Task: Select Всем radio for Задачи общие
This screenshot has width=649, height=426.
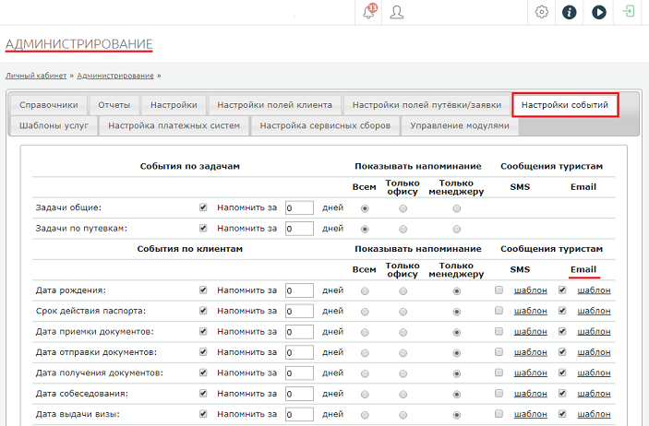Action: coord(365,208)
